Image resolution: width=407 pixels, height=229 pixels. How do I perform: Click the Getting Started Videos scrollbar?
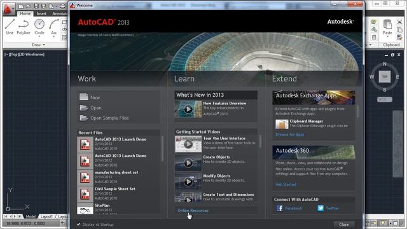[x=260, y=141]
